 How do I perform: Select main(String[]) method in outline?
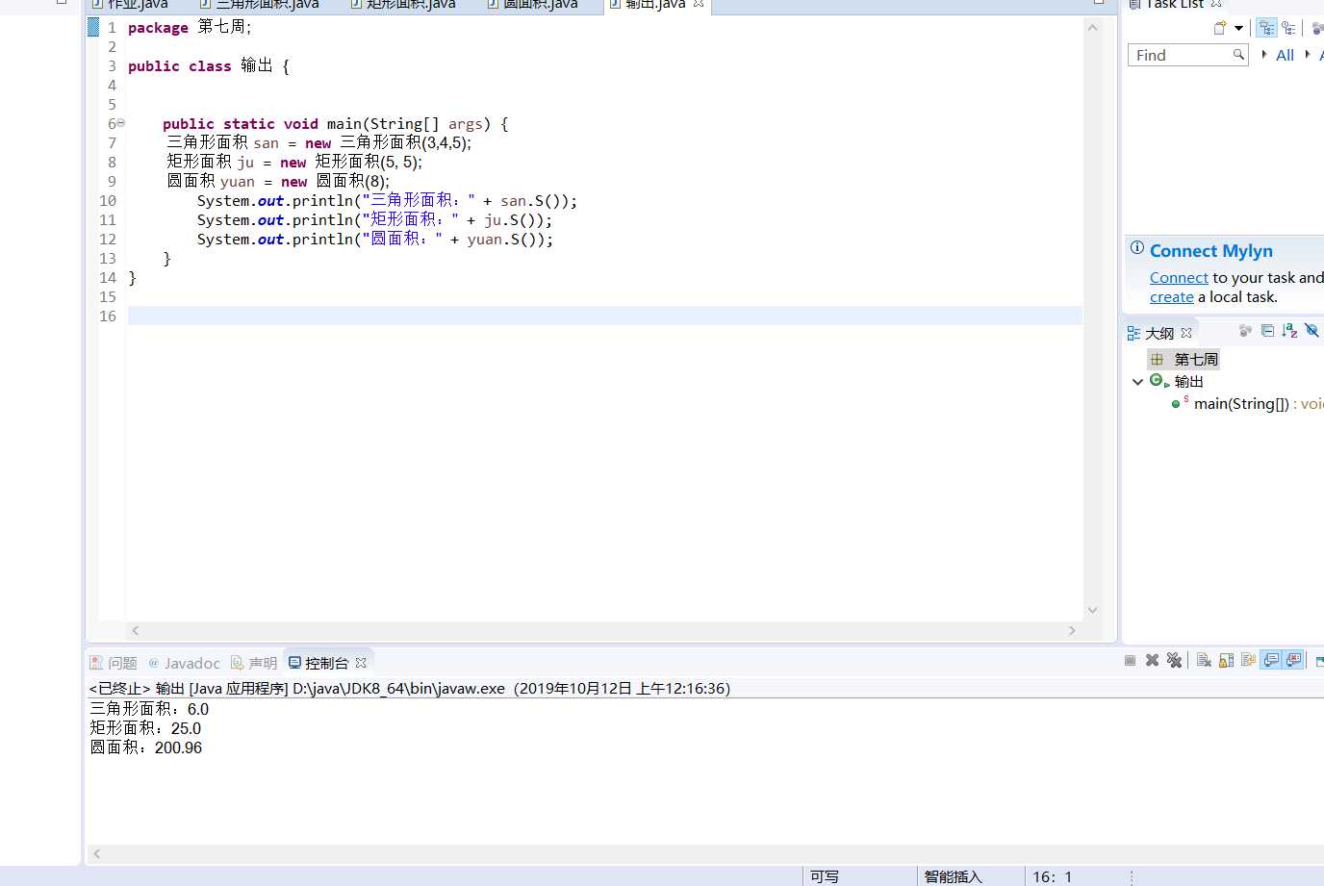(1247, 404)
